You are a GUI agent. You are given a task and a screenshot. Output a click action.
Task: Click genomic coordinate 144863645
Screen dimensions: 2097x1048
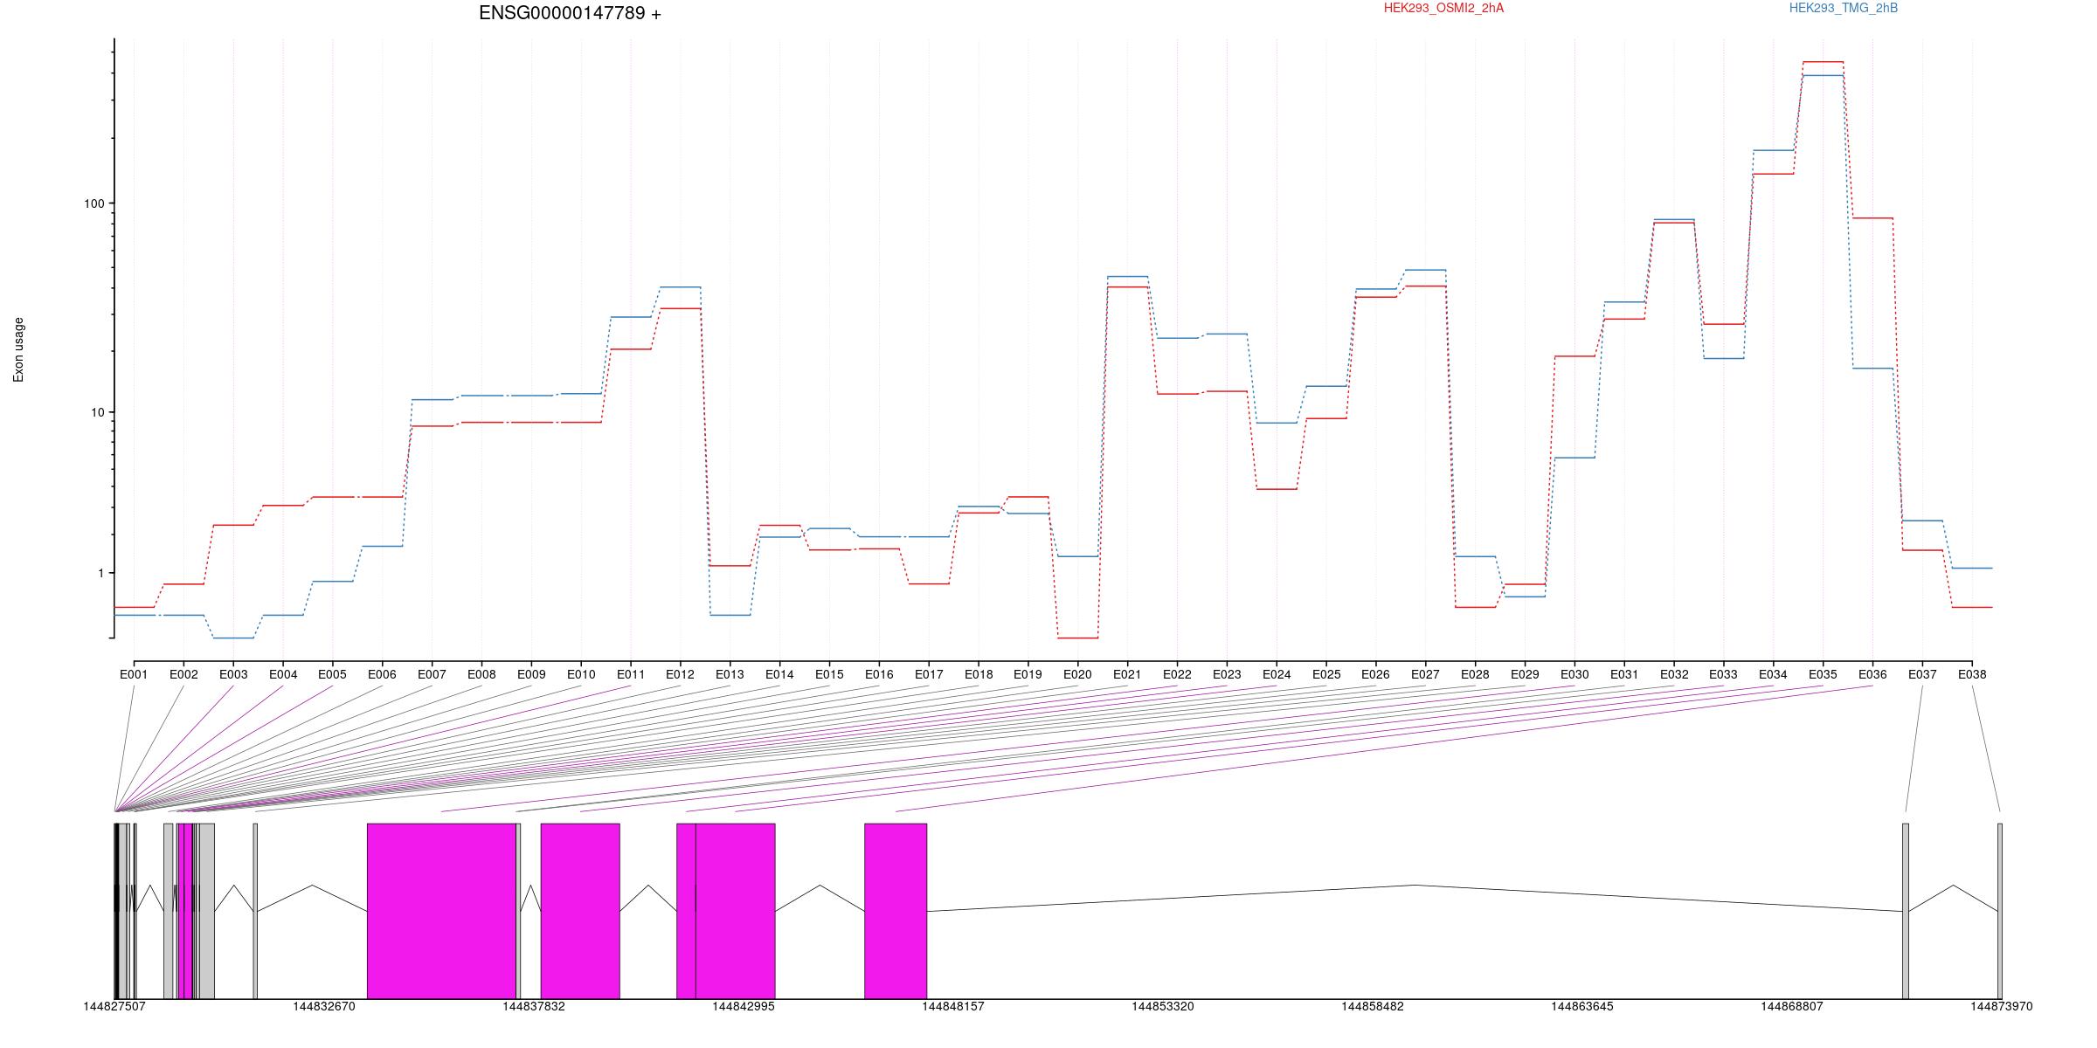click(1582, 1006)
